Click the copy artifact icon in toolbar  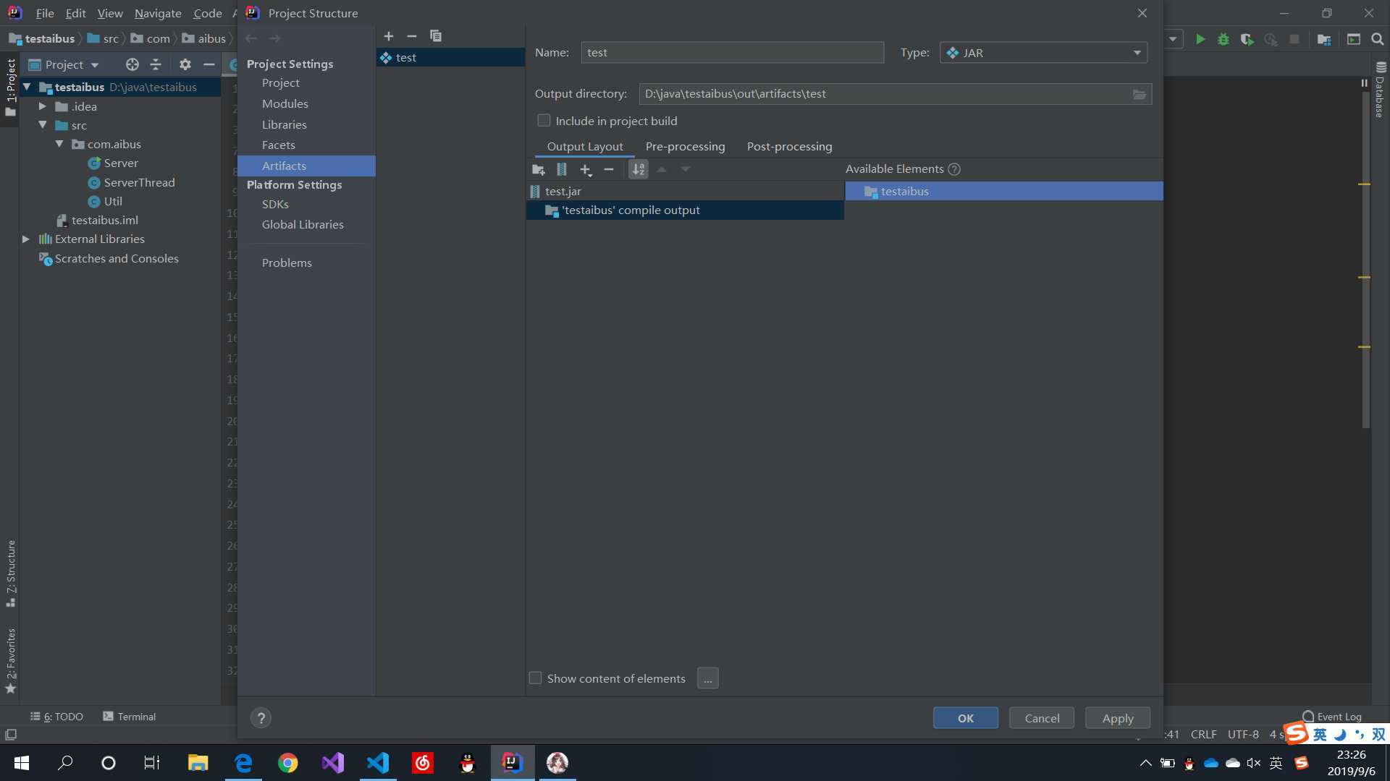coord(437,36)
